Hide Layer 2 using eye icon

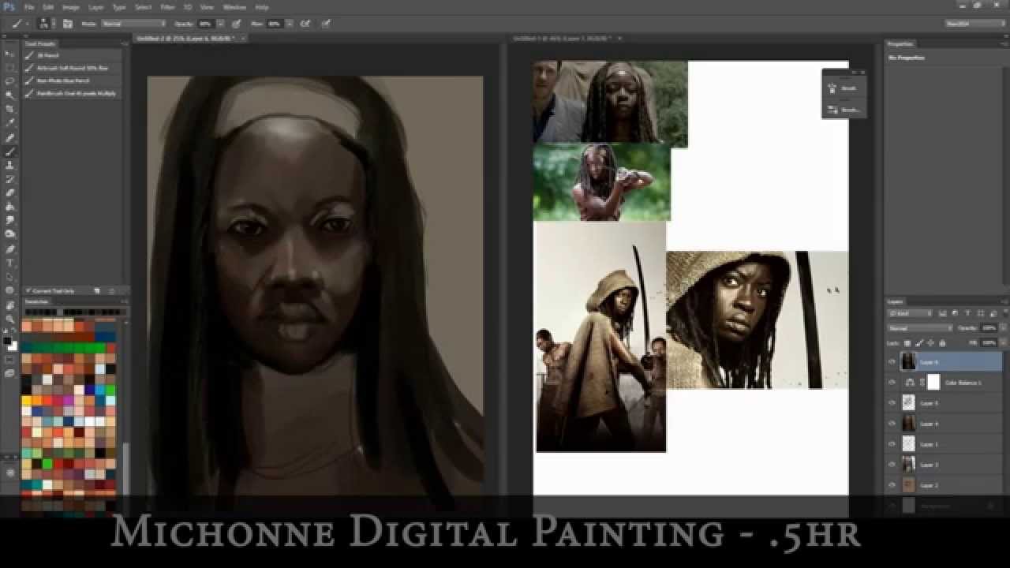pyautogui.click(x=892, y=485)
